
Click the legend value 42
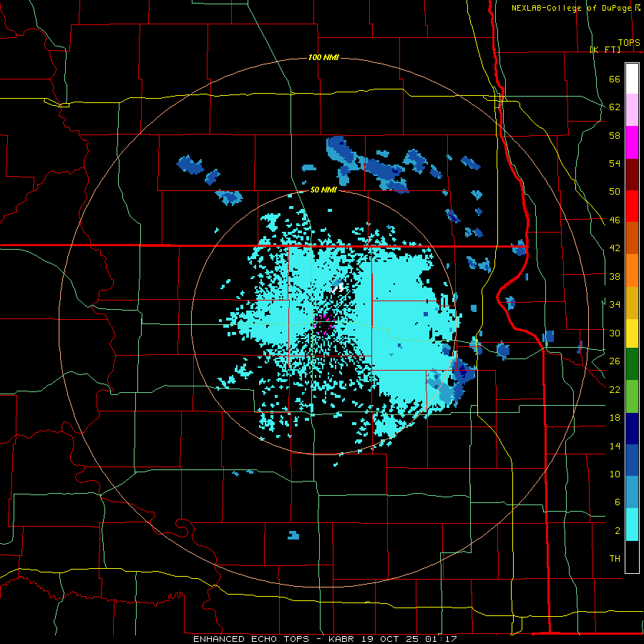(x=615, y=248)
